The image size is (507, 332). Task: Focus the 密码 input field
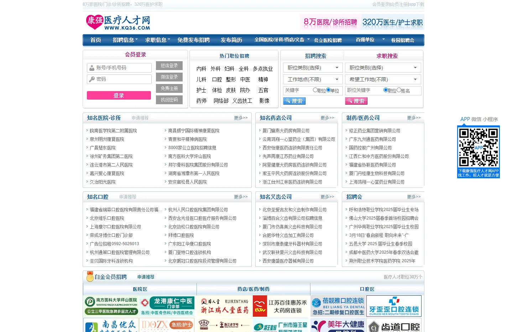(x=119, y=79)
